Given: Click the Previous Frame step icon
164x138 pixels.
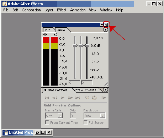Looking at the screenshot, I should coord(55,98).
